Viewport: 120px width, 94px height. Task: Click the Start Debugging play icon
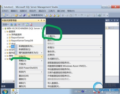click(104, 15)
